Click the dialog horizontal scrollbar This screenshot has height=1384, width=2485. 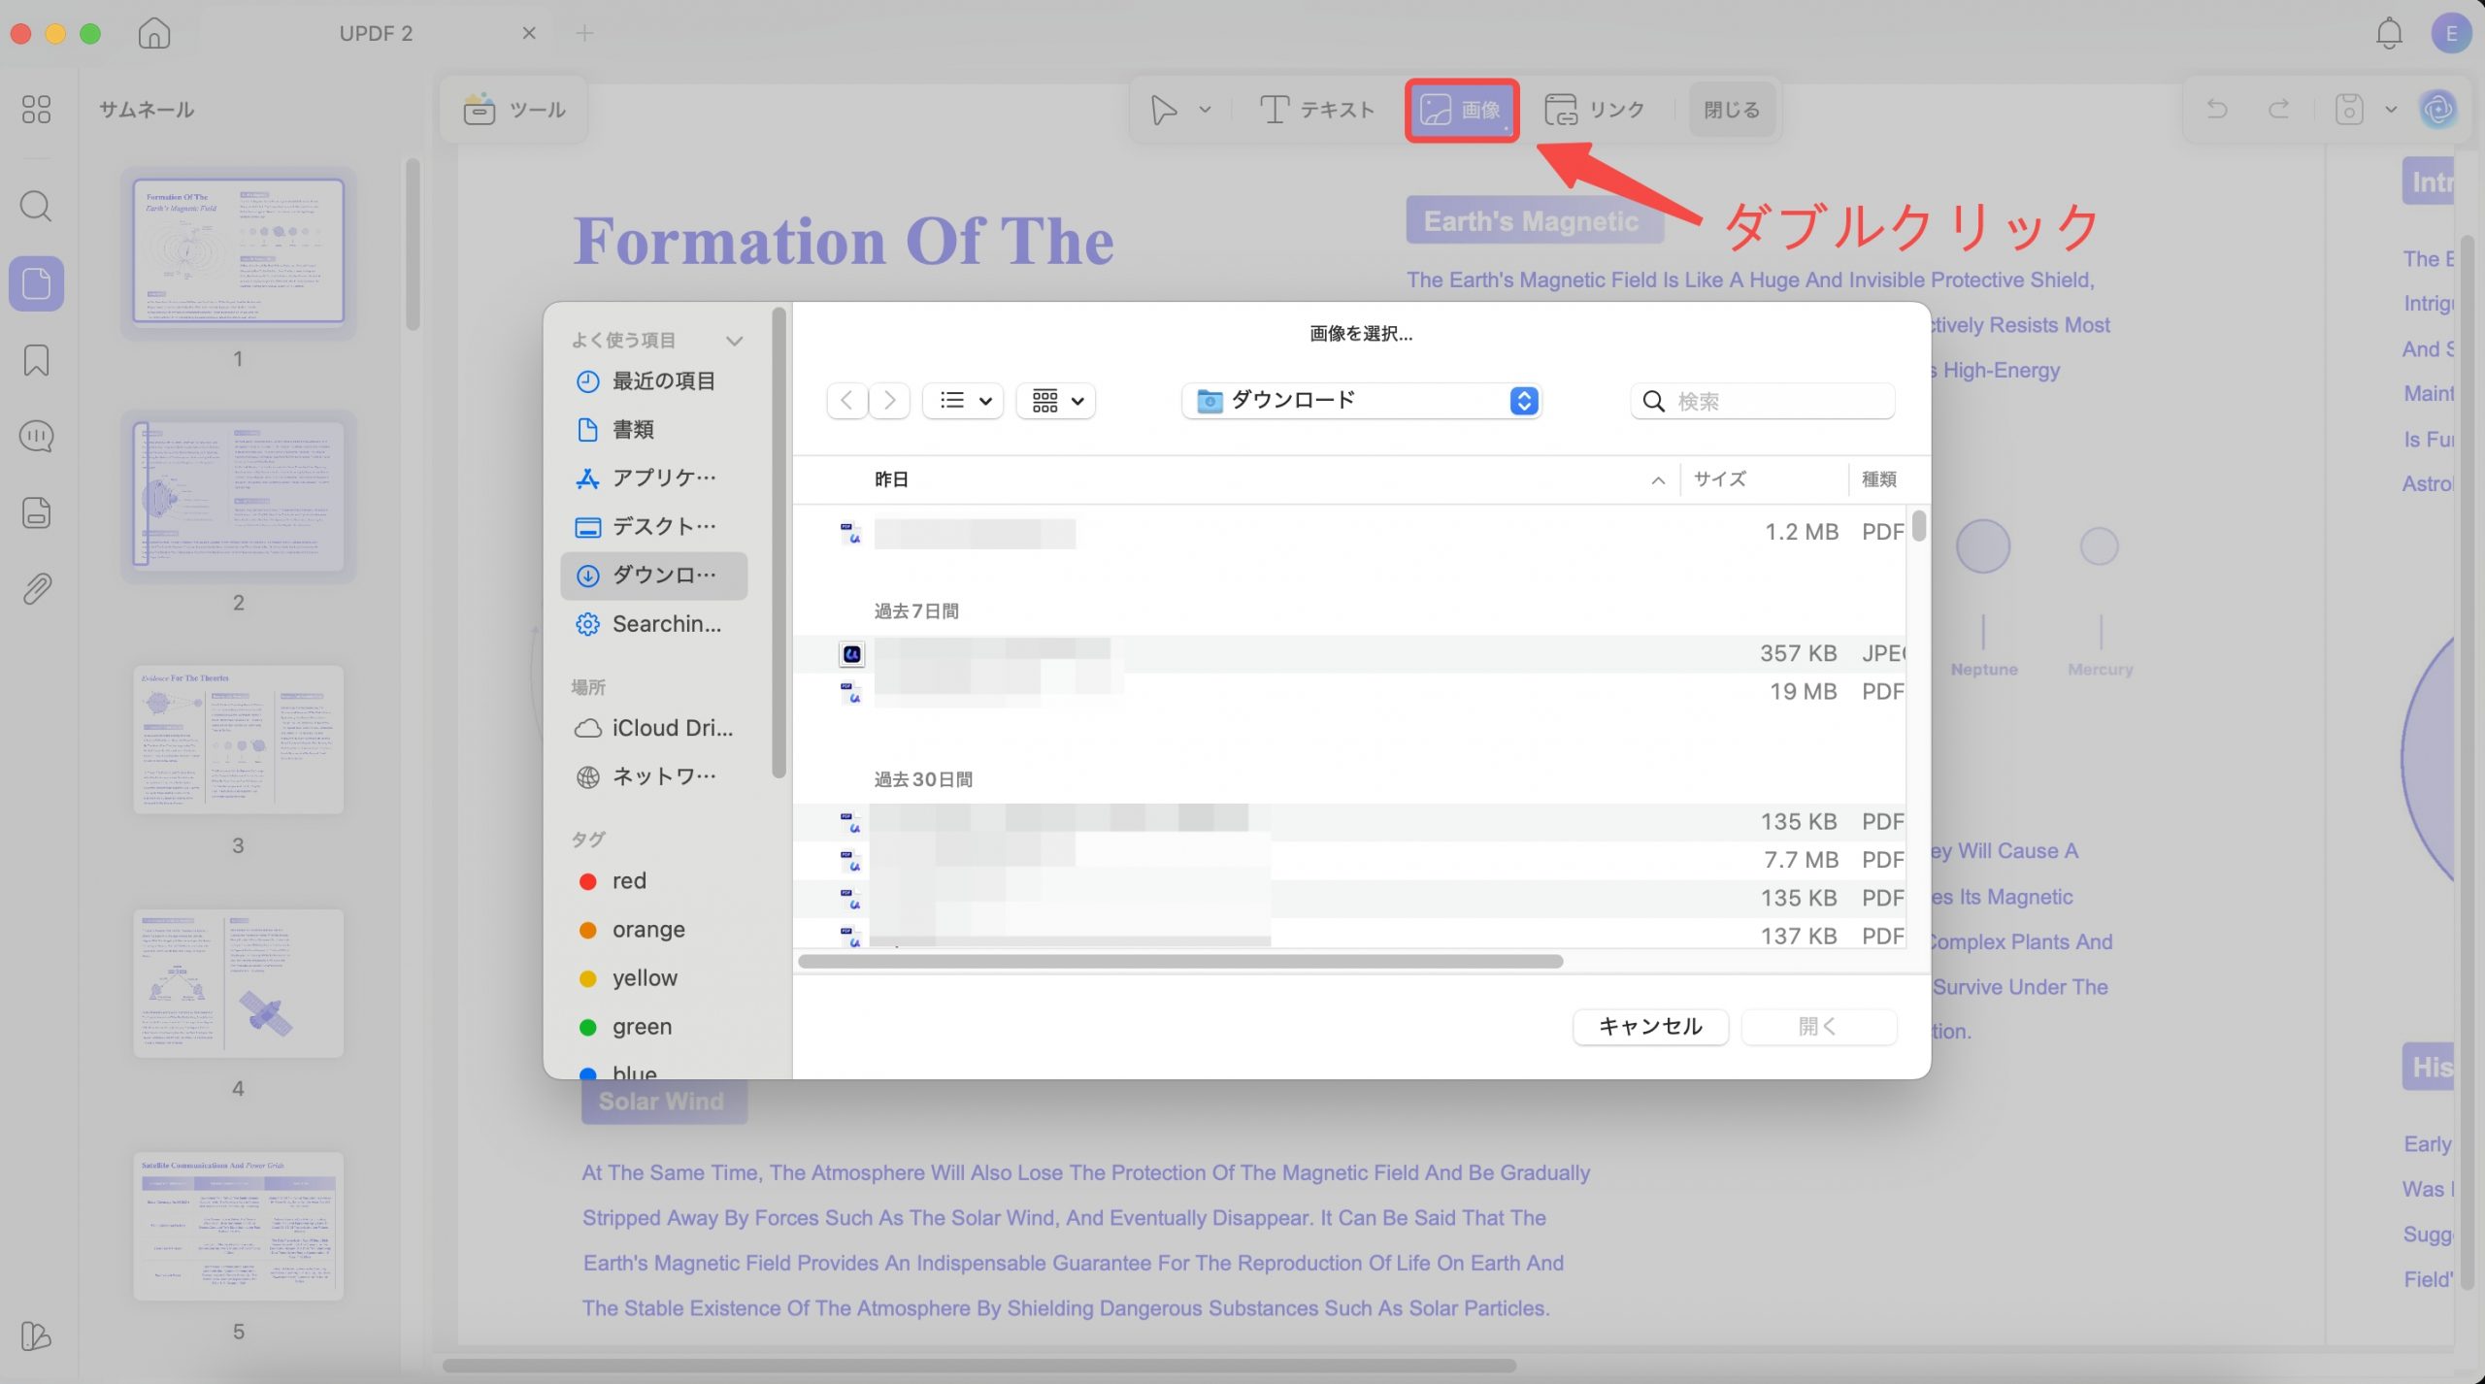point(1180,962)
